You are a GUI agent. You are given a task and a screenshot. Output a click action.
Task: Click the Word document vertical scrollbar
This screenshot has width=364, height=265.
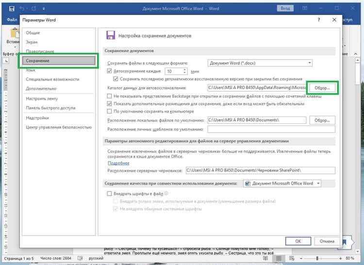pos(358,155)
